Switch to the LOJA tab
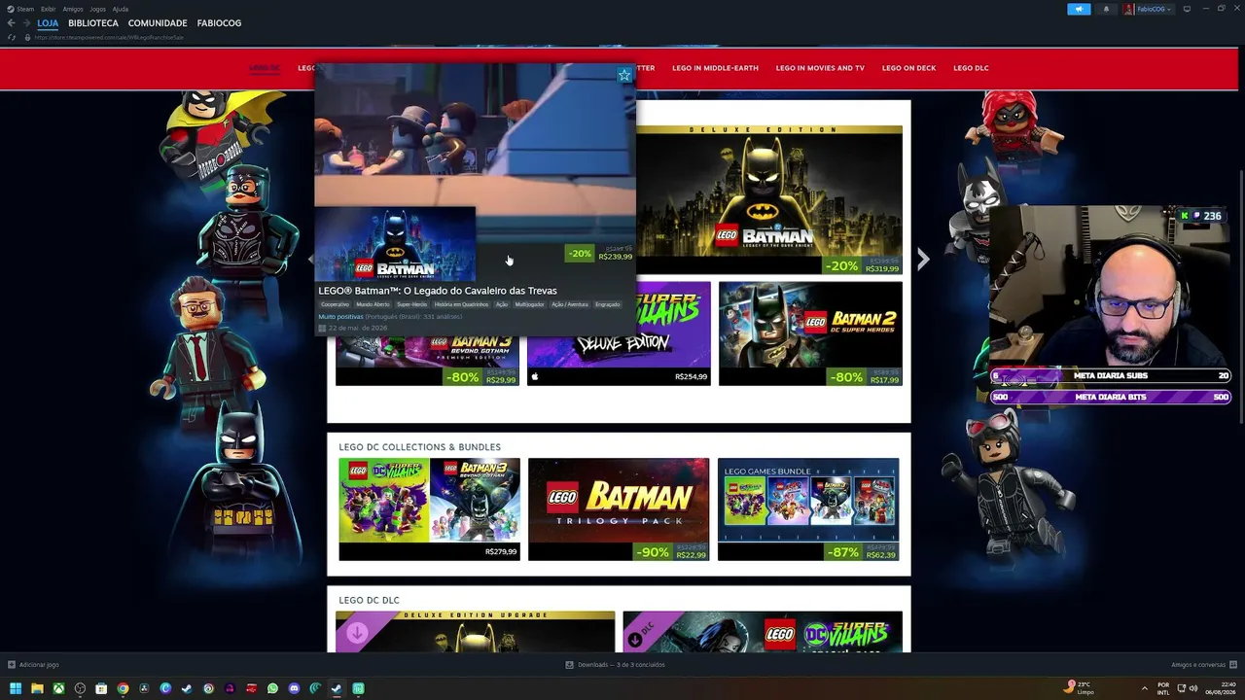 [x=48, y=23]
